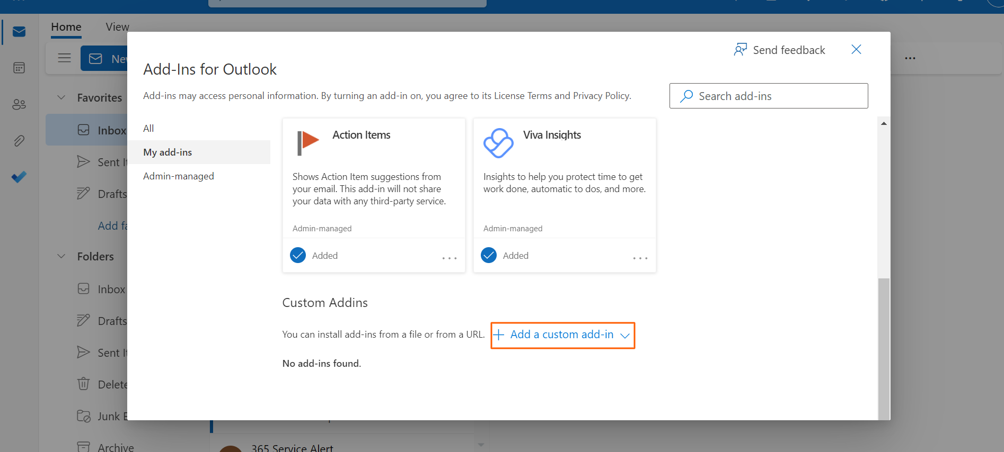
Task: Open the Archive folder
Action: 105,447
